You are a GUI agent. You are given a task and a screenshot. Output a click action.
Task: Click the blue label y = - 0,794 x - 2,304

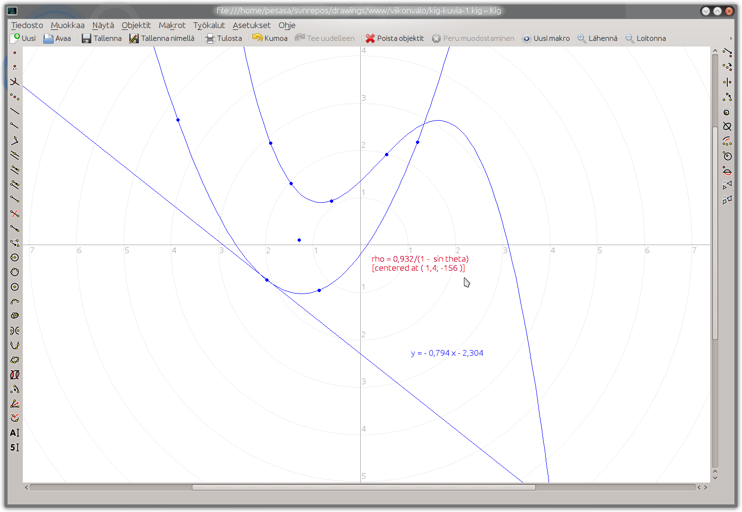point(447,353)
